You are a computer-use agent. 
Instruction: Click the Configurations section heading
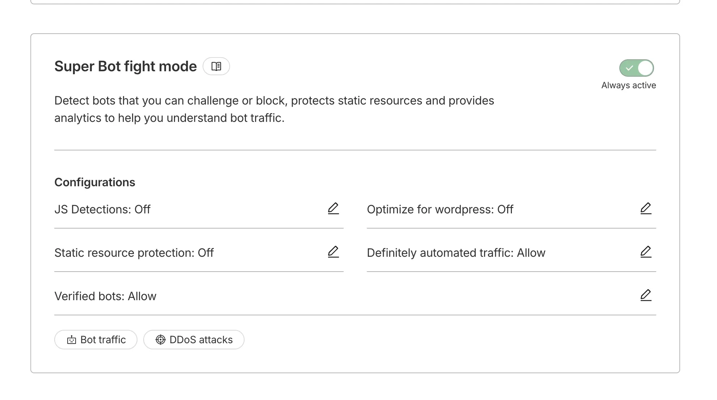(x=95, y=182)
